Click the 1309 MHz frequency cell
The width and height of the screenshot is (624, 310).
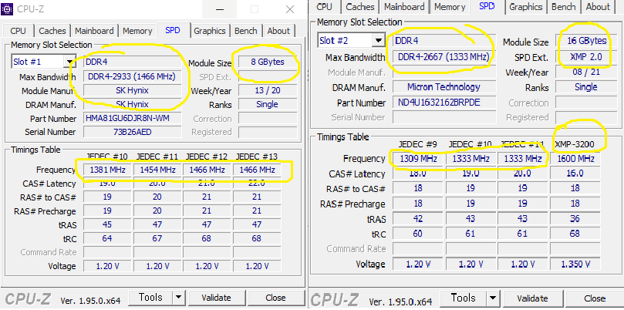(x=418, y=159)
